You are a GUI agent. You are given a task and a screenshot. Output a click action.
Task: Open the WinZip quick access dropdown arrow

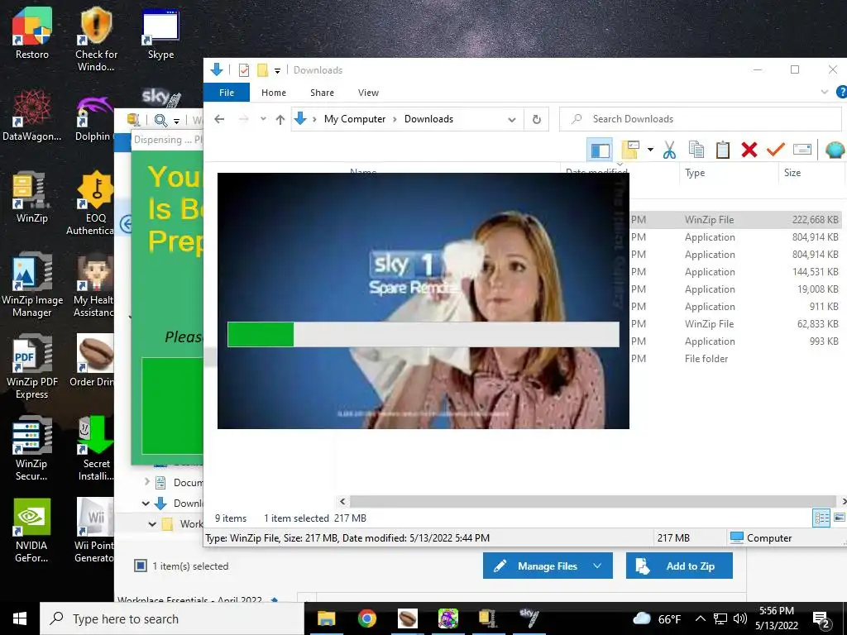[x=176, y=121]
